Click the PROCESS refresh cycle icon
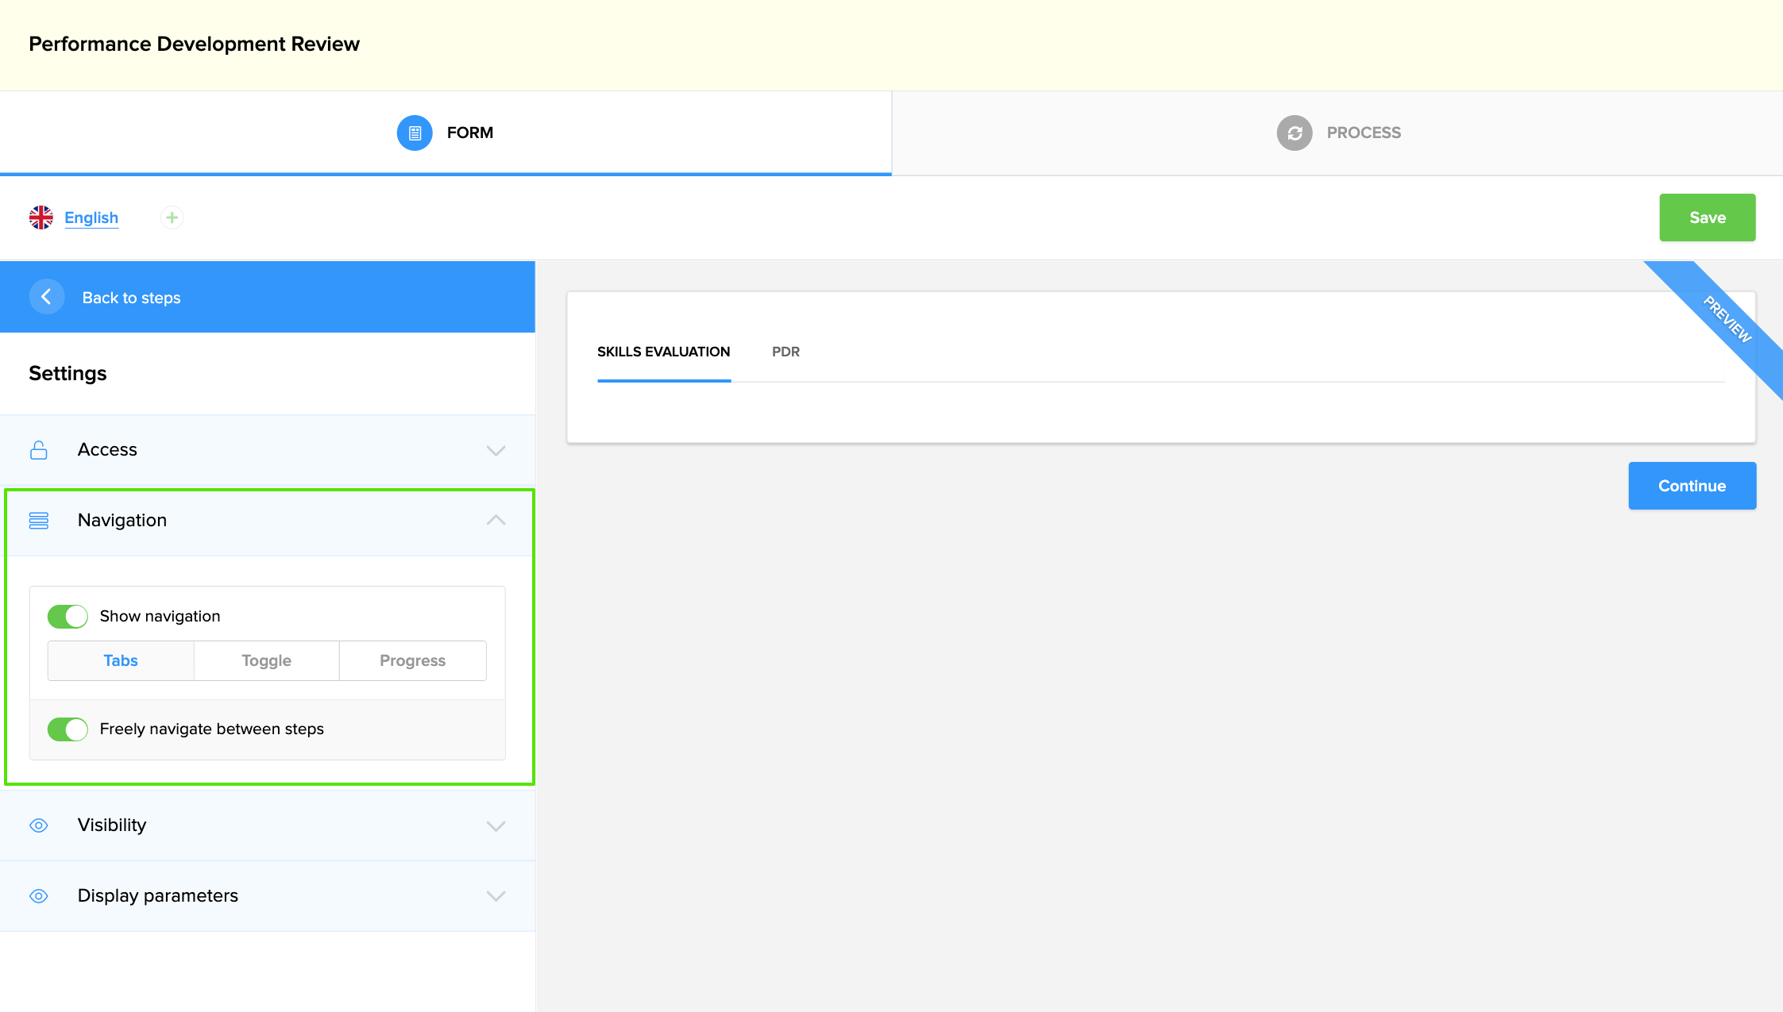 [x=1294, y=133]
